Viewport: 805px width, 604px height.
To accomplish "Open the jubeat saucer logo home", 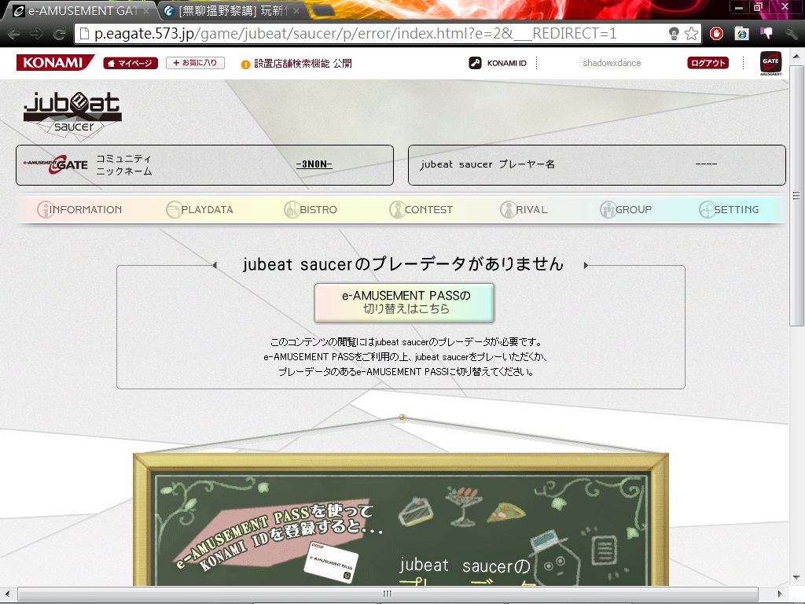I will pyautogui.click(x=72, y=112).
